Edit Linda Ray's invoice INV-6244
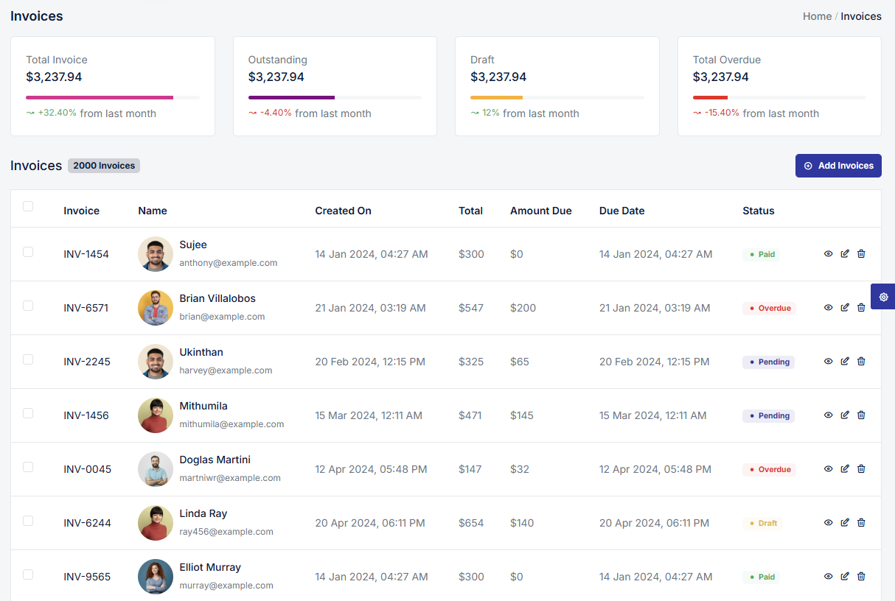 click(845, 522)
